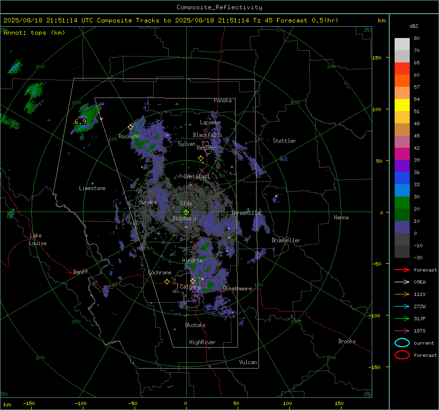Image resolution: width=439 pixels, height=410 pixels.
Task: Click the storm top label 6.9
Action: [x=80, y=122]
